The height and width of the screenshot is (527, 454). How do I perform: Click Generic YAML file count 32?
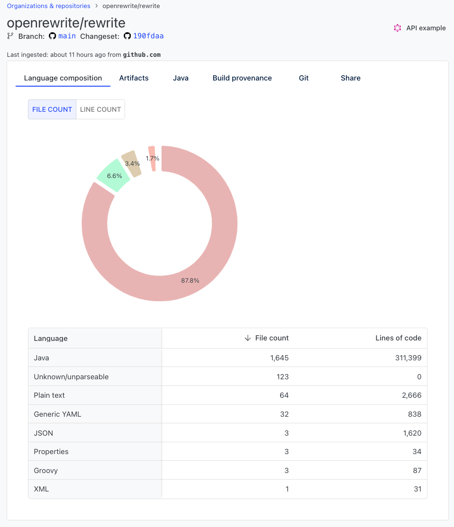point(284,414)
